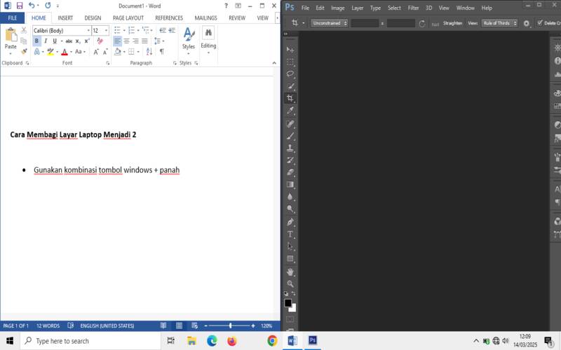Click Grow Font in Word ribbon
Screen dimensions: 561x350
click(x=96, y=52)
